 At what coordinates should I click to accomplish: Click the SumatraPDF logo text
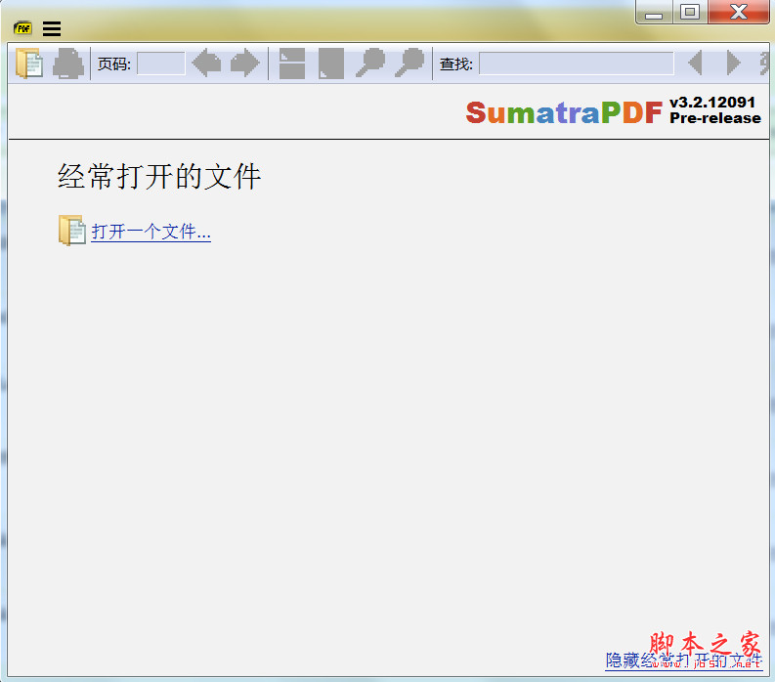click(x=564, y=112)
